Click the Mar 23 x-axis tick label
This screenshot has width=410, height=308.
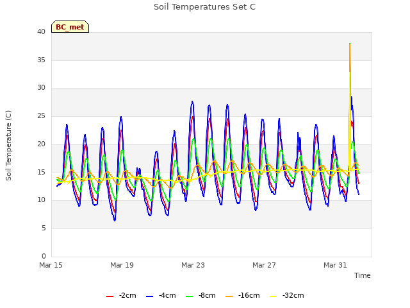pyautogui.click(x=193, y=265)
